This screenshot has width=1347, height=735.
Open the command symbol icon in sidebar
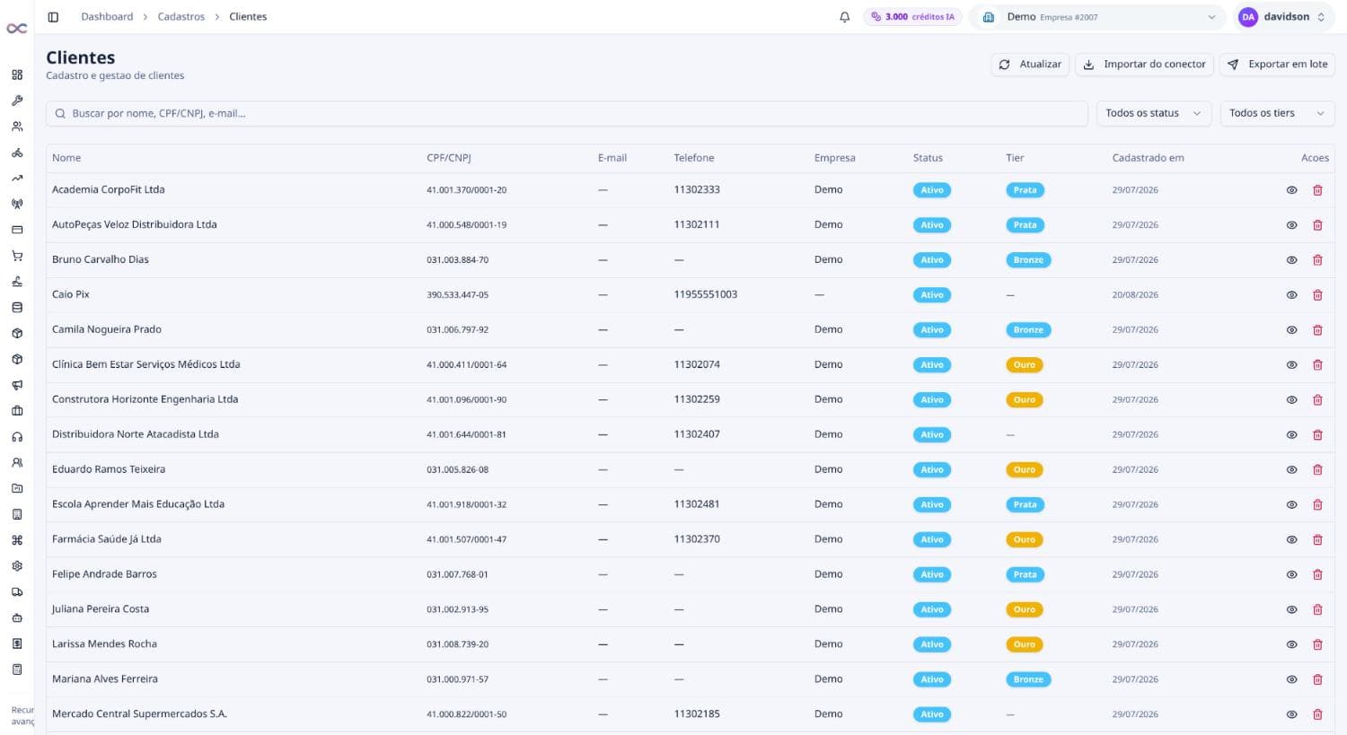coord(17,540)
